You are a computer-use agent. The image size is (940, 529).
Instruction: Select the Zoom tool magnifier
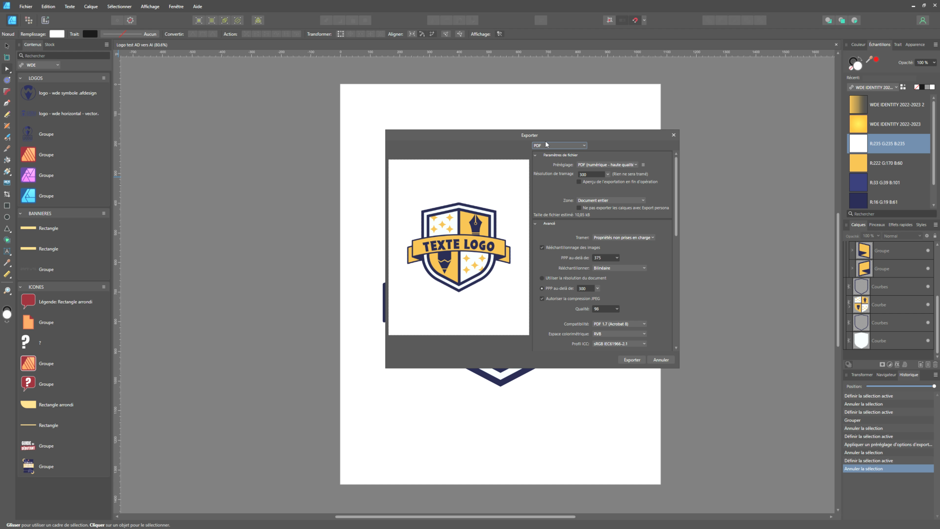7,291
